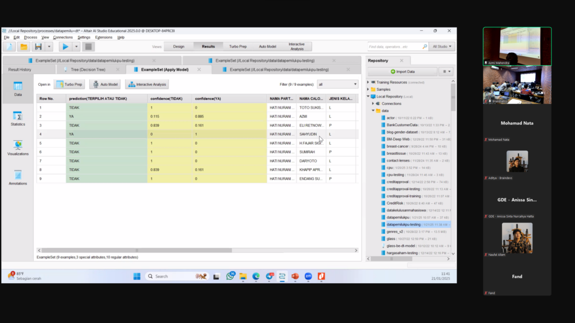Switch to the Tree (Decision Tree) tab

[x=88, y=70]
